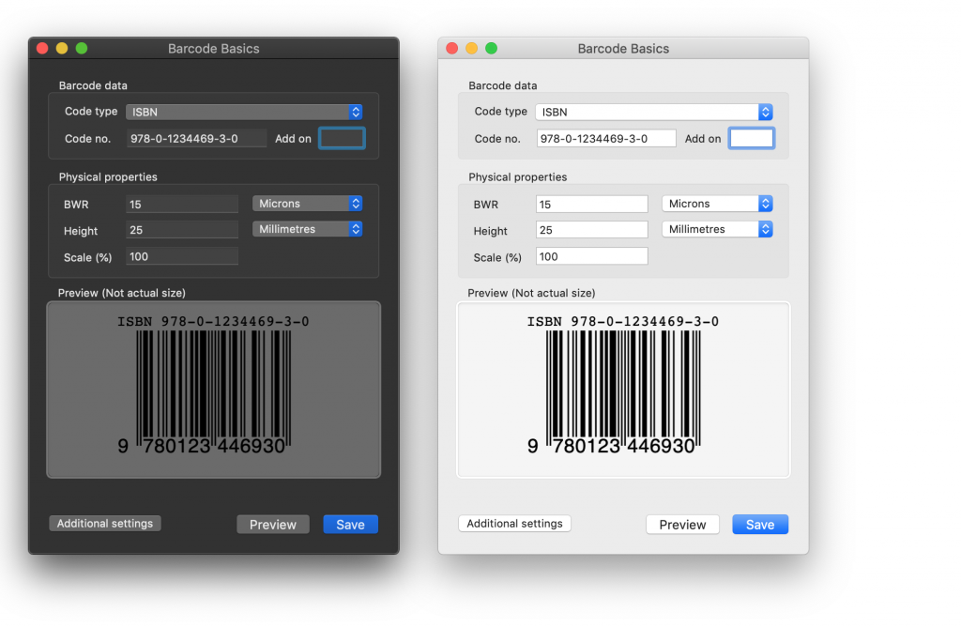Click Height value field in light window
This screenshot has width=961, height=627.
coord(591,230)
